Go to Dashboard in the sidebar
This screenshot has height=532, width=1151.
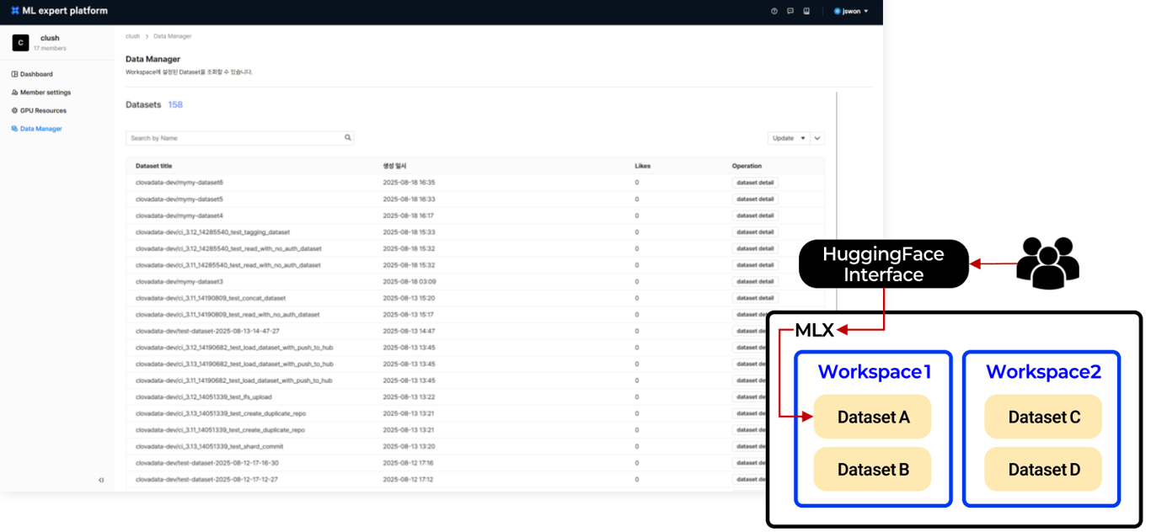point(32,74)
